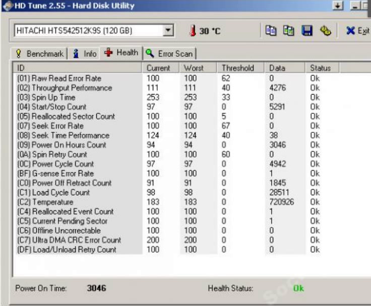371x306 pixels.
Task: Select the (0C) Power Cycle Count row
Action: point(192,164)
